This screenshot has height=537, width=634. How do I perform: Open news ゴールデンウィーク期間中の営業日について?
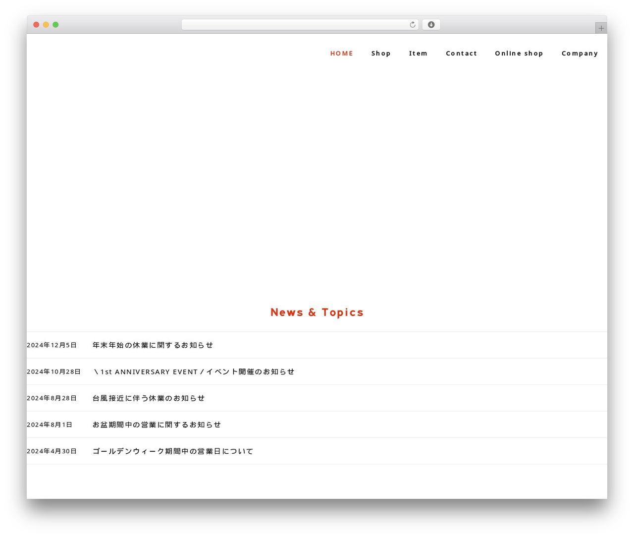pyautogui.click(x=173, y=451)
